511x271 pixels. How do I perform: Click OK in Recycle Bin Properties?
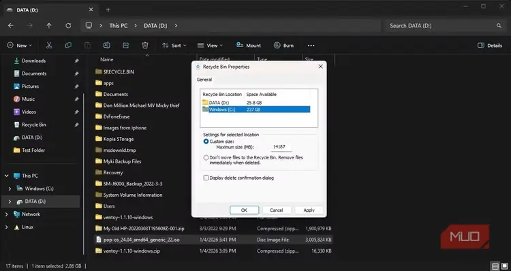pos(244,210)
